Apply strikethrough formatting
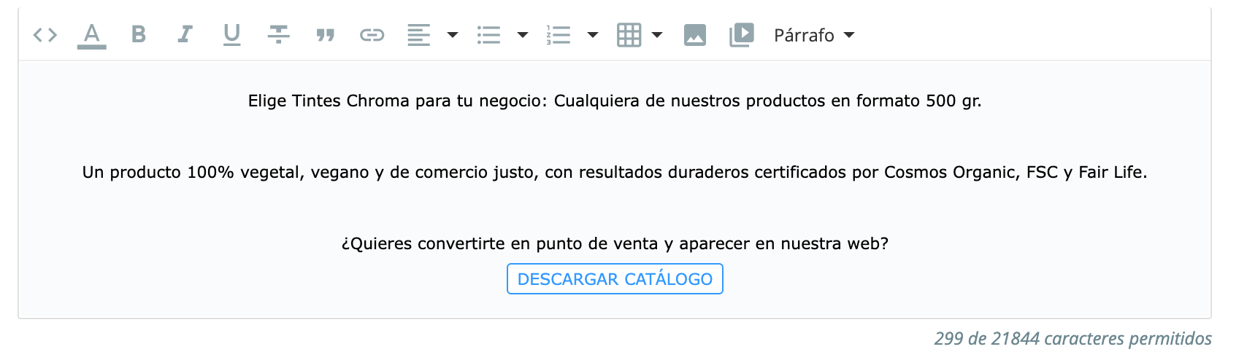The height and width of the screenshot is (360, 1247). (278, 34)
